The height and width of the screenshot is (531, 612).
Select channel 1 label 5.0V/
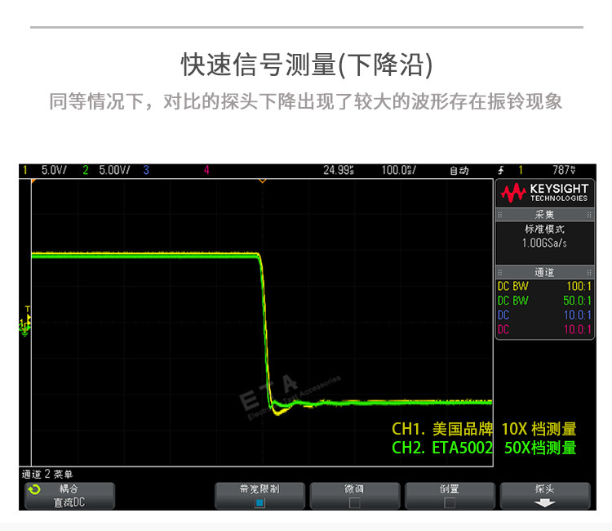coord(54,170)
